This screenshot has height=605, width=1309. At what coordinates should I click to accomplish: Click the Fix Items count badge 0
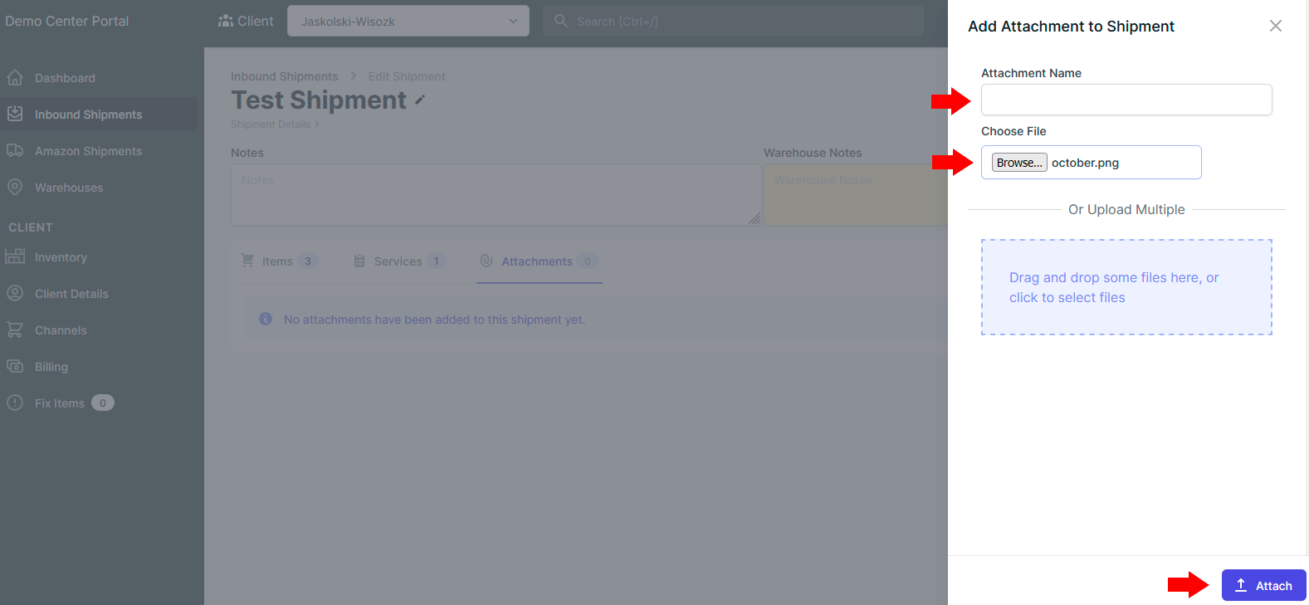103,403
